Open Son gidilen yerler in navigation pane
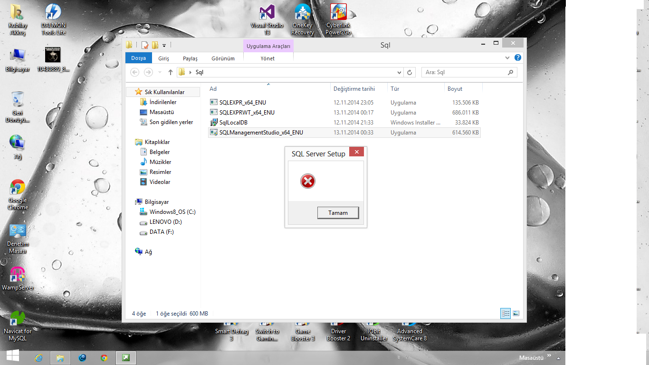 pos(166,122)
